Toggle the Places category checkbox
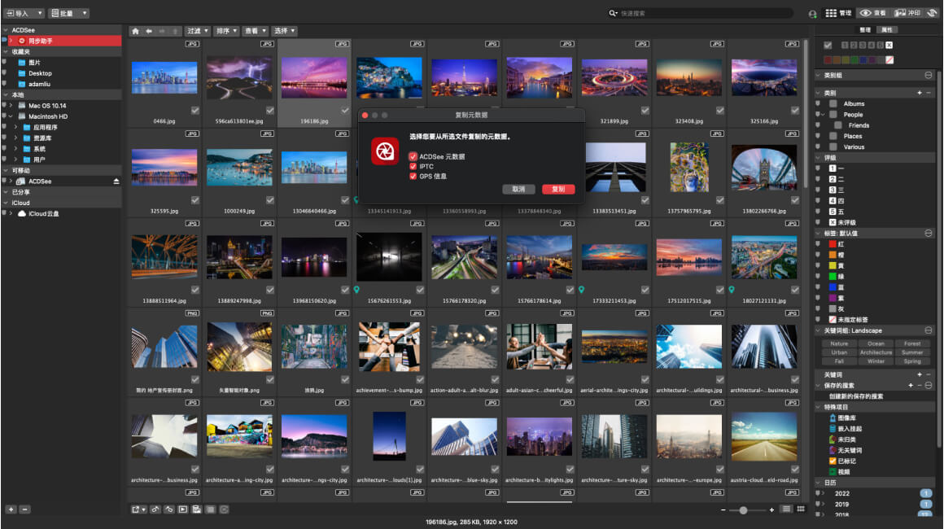The height and width of the screenshot is (529, 944). point(833,136)
